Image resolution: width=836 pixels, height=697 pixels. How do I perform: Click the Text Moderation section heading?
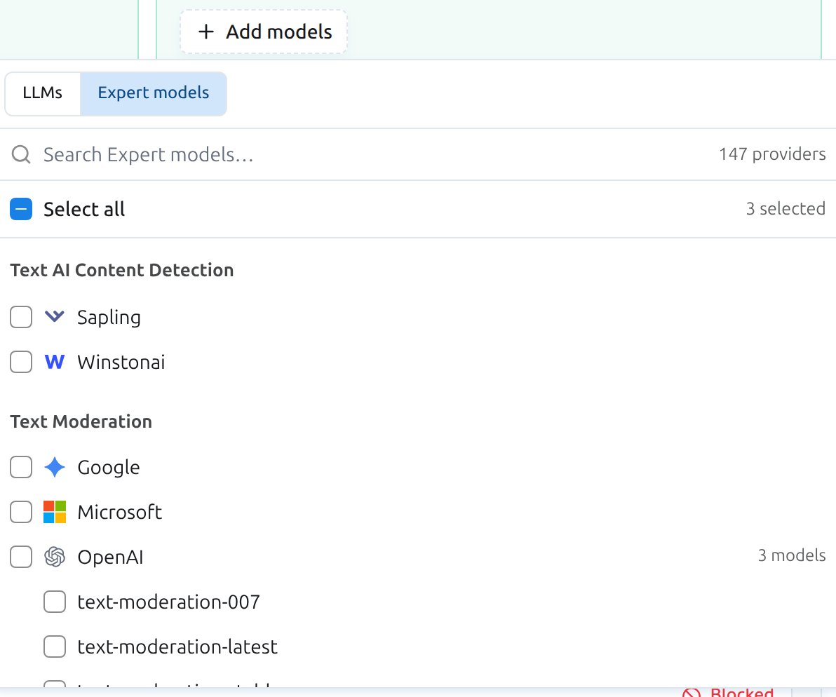tap(81, 421)
